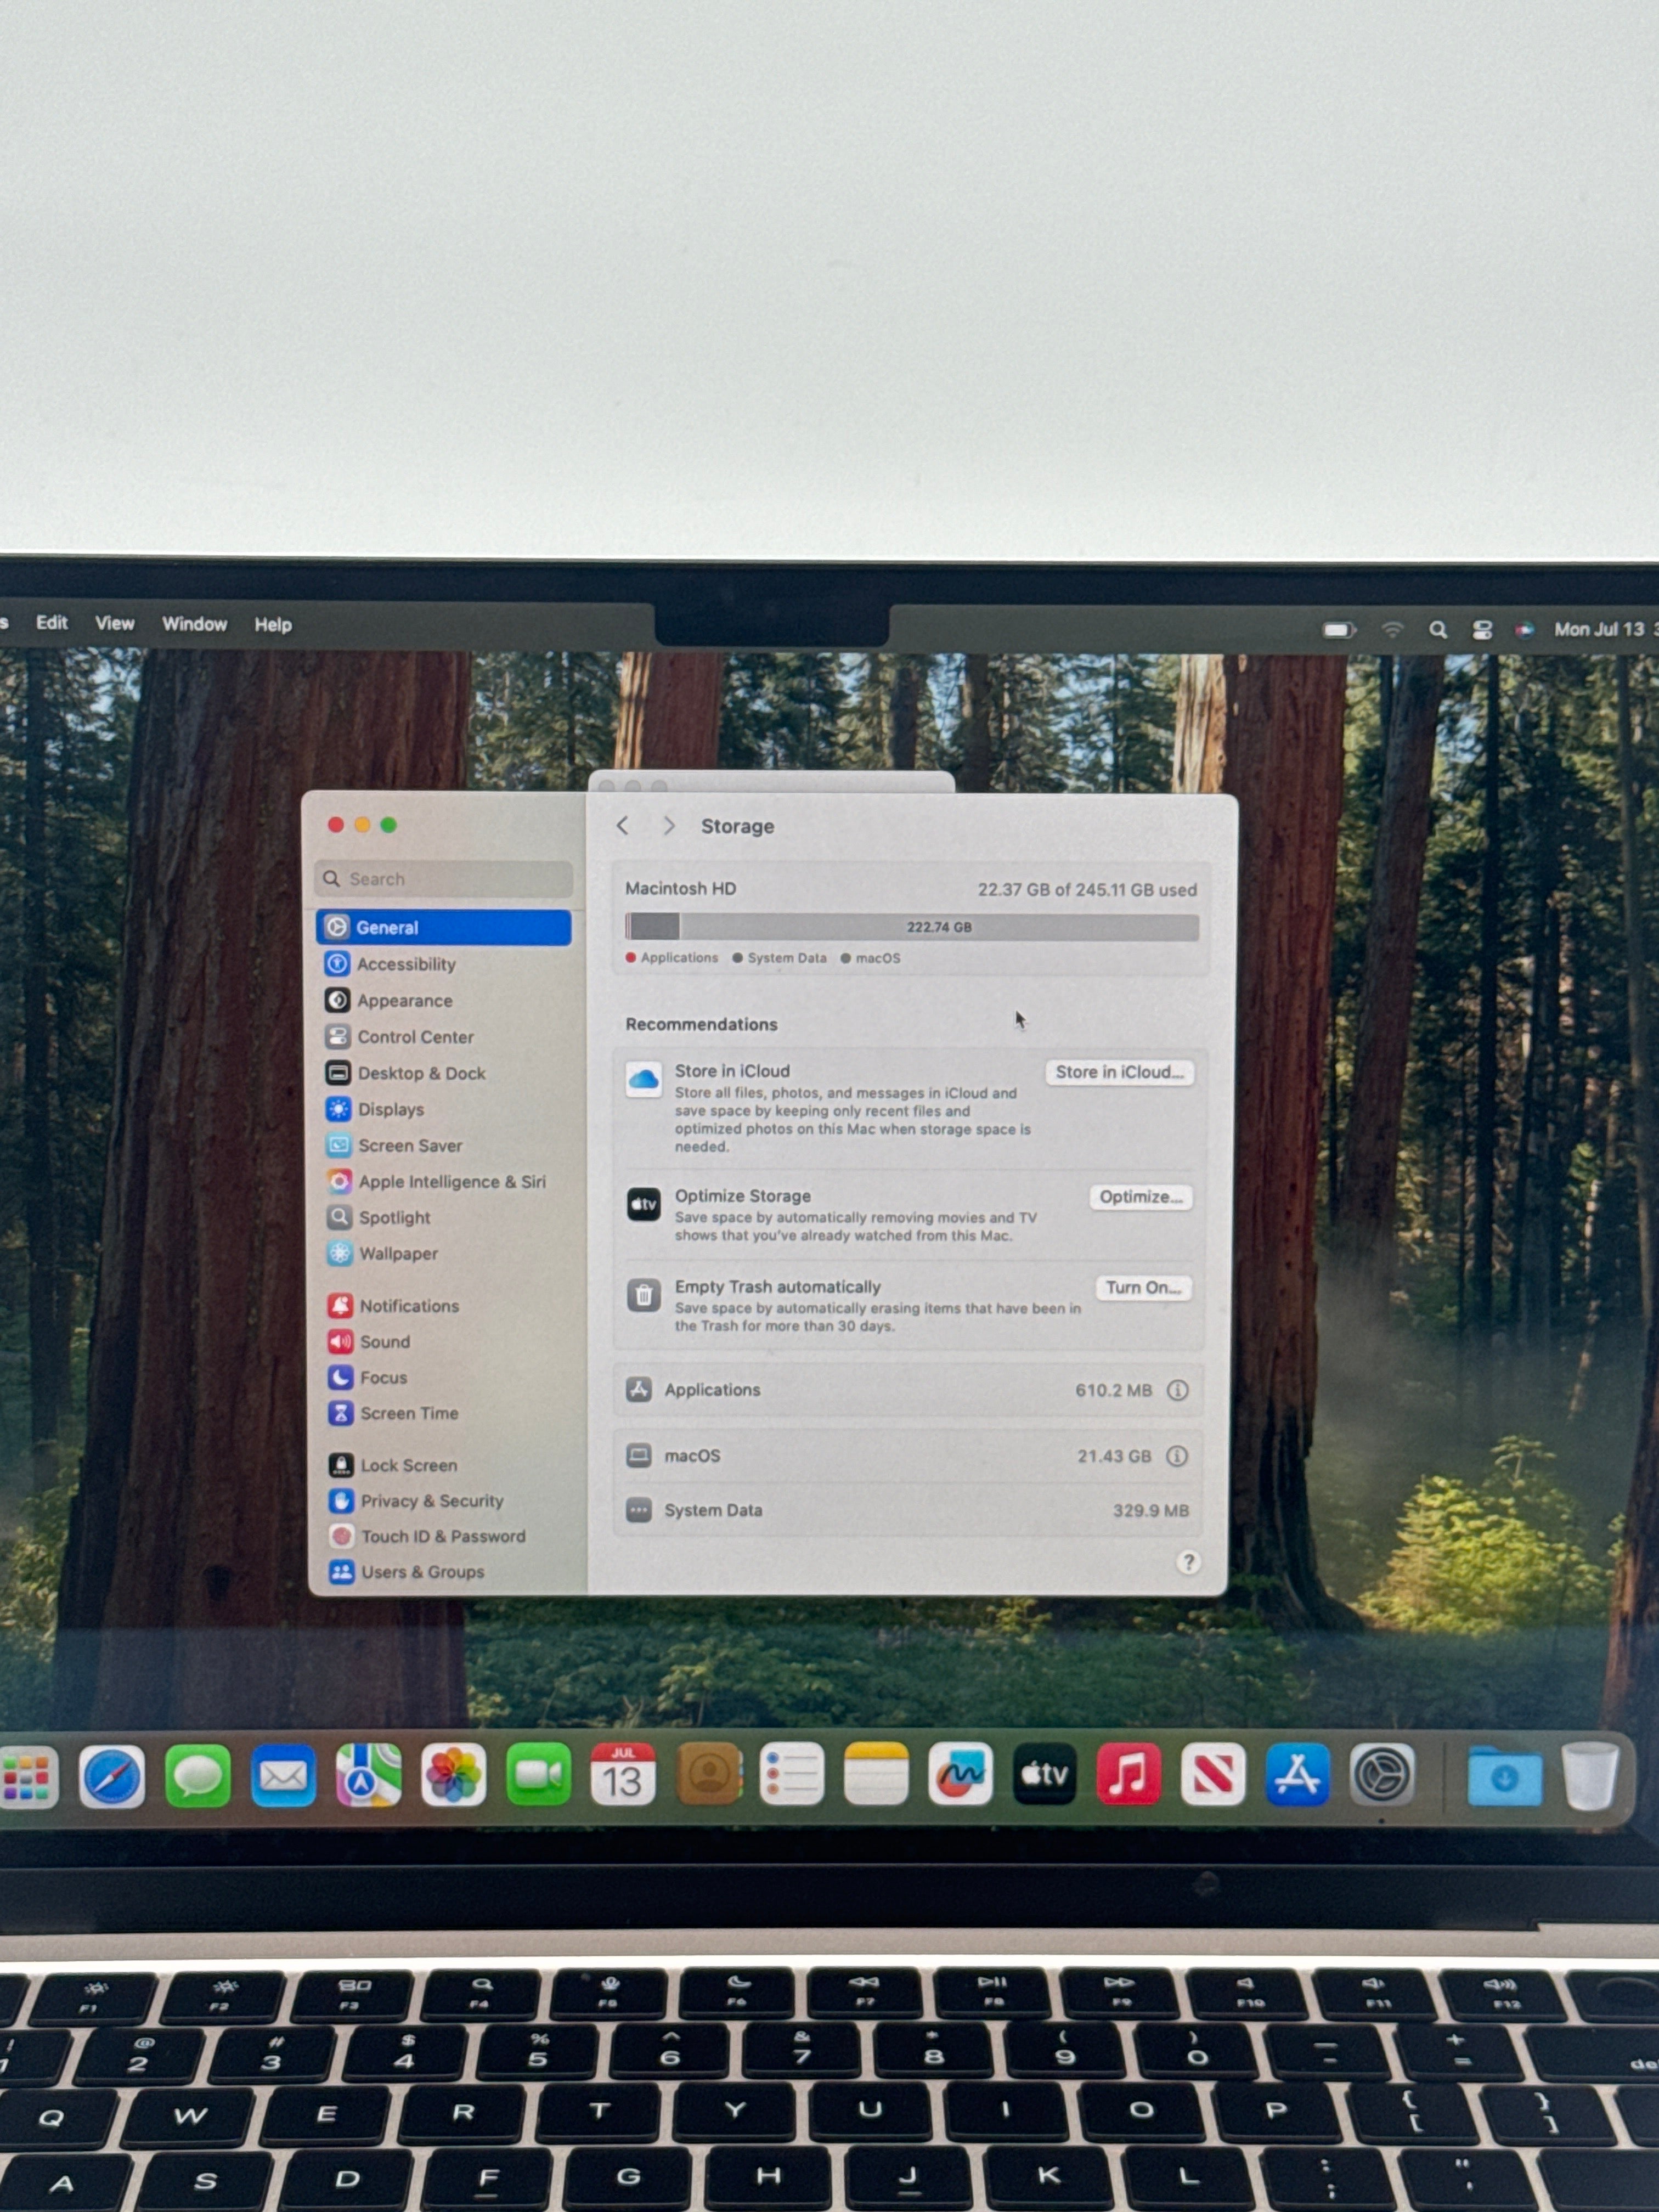Viewport: 1659px width, 2212px height.
Task: Open Control Center in the menu bar
Action: (x=1482, y=629)
